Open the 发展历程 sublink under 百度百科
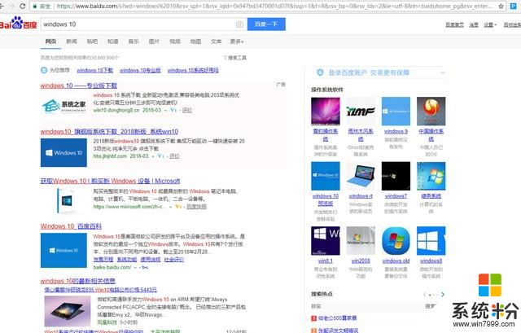This screenshot has width=521, height=333. [x=103, y=259]
